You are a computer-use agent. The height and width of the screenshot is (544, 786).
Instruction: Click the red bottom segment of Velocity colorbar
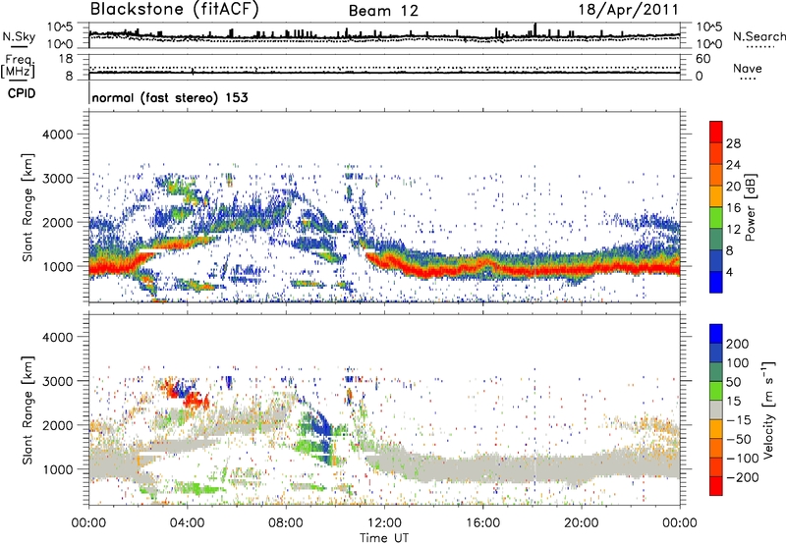(716, 486)
